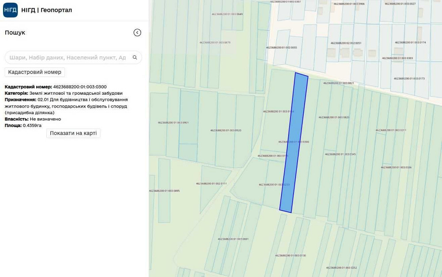
Task: Click map parcel labeled 01:003:0879
Action: [215, 42]
